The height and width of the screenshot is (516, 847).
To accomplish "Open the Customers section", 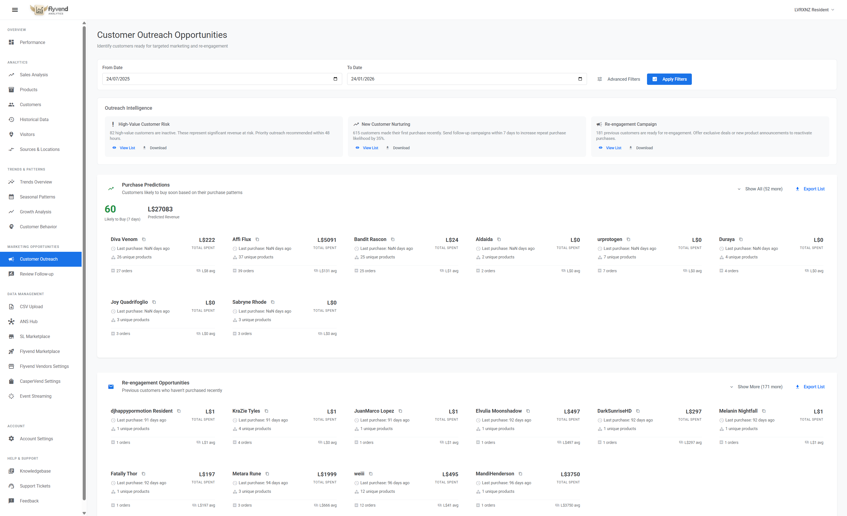I will point(30,104).
